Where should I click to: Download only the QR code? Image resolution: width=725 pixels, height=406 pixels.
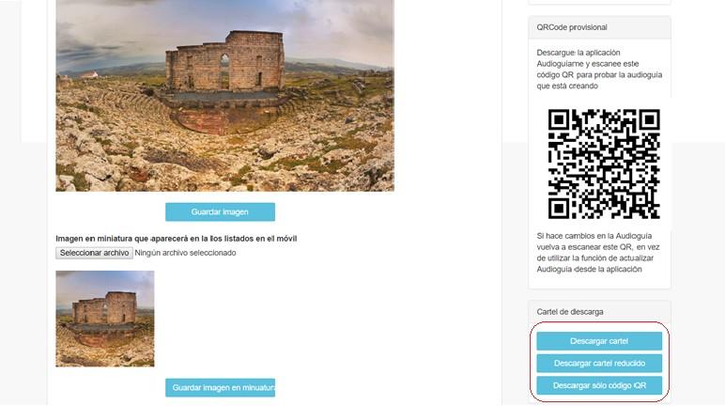tap(599, 385)
